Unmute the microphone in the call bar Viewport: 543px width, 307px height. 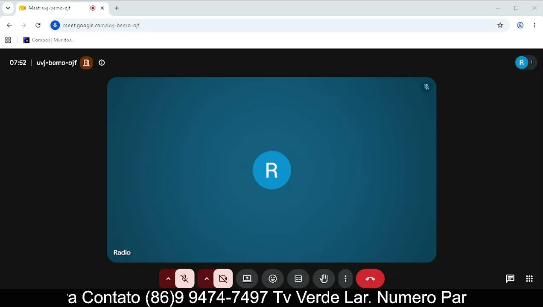[x=184, y=279]
